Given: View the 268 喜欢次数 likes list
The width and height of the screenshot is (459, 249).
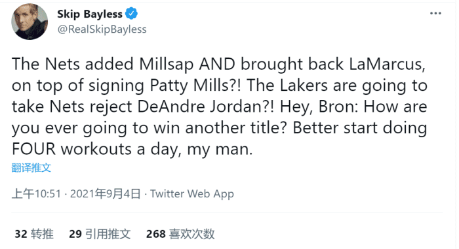Looking at the screenshot, I should pos(180,234).
